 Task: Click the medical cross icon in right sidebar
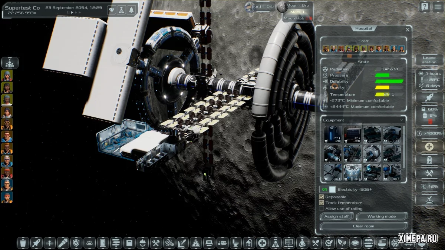[x=429, y=147]
